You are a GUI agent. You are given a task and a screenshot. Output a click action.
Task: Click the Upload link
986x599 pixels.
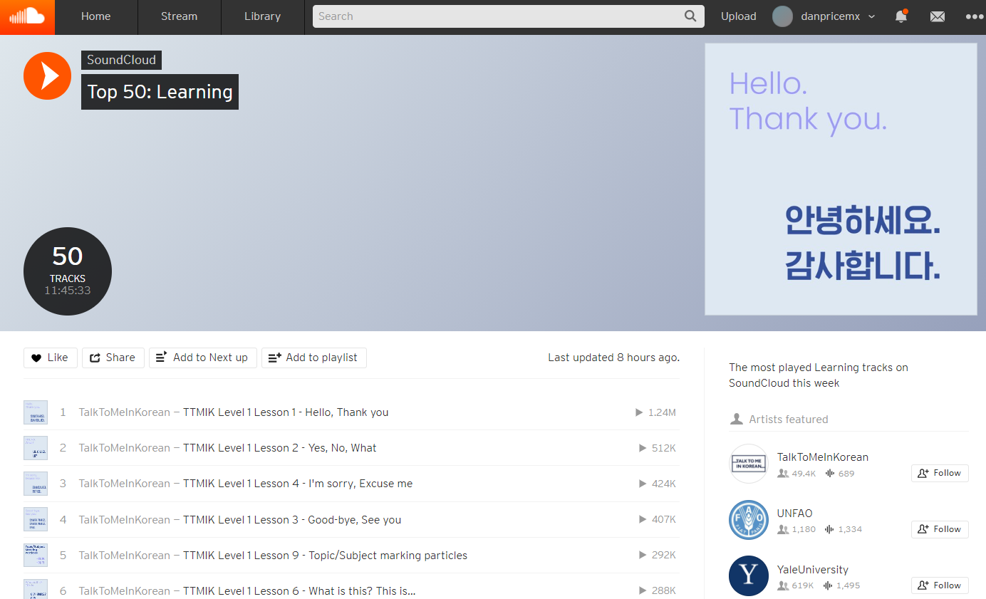point(738,16)
